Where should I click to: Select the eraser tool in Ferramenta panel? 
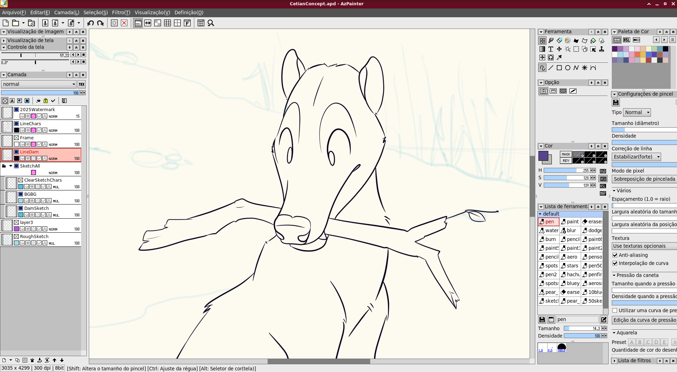point(559,41)
